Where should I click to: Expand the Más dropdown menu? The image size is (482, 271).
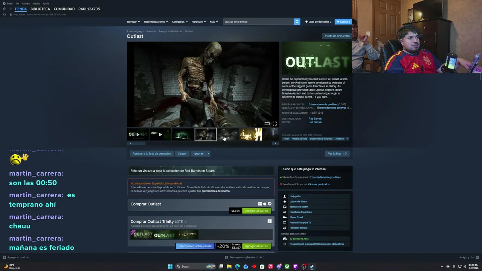[x=214, y=21]
